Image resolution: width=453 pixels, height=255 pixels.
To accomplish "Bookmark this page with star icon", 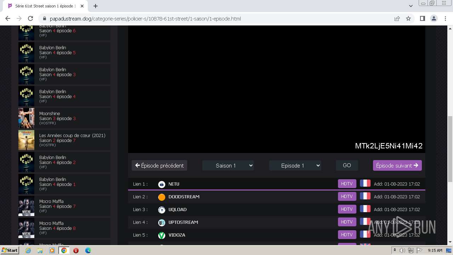I will point(408,18).
